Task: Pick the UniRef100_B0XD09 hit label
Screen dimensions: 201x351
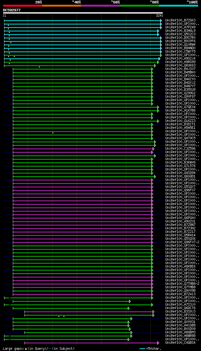Action: [181, 329]
